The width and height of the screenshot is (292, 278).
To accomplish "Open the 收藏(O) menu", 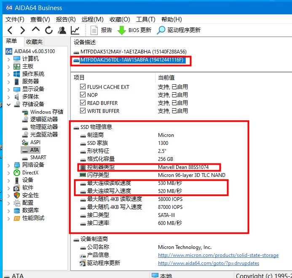I will coord(120,19).
